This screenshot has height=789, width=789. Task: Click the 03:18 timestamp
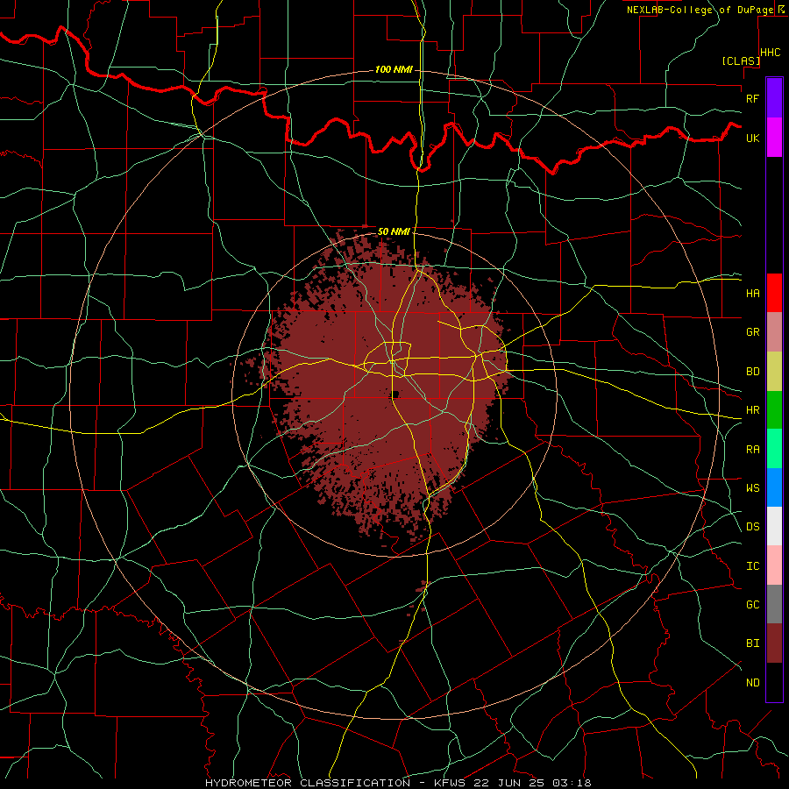click(x=571, y=783)
